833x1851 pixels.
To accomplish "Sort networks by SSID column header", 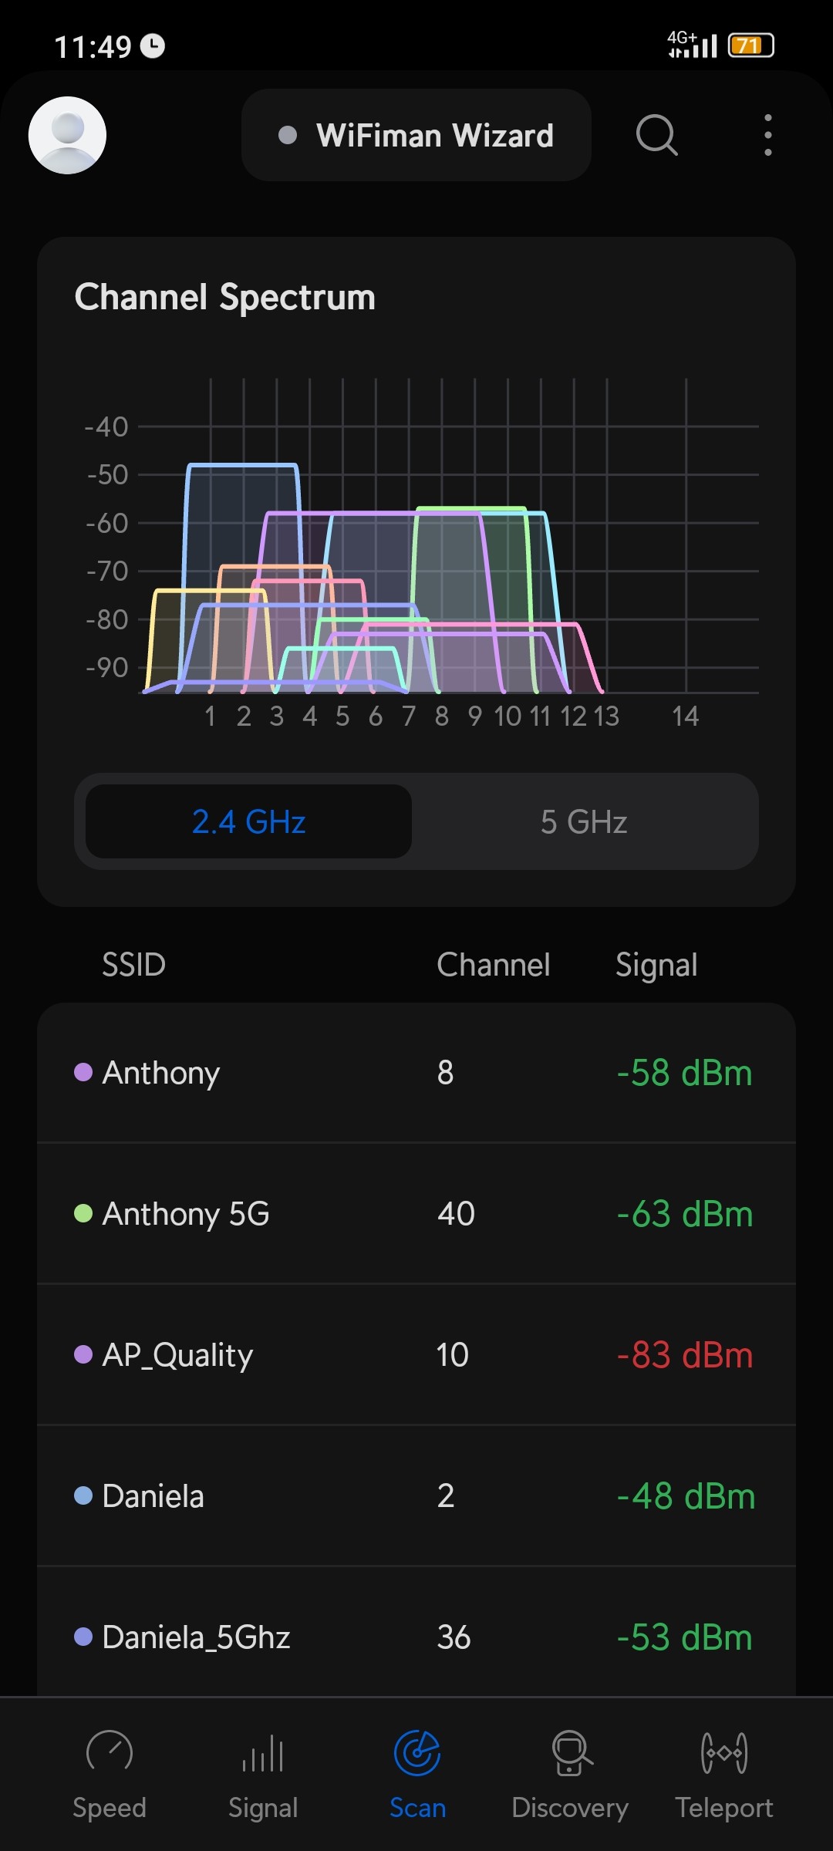I will [134, 965].
